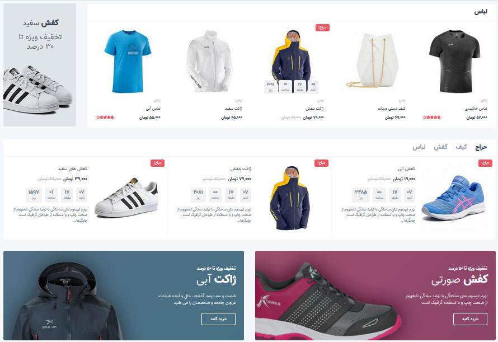498x342 pixels.
Task: Select the white handbag with gold chain
Action: pyautogui.click(x=373, y=60)
